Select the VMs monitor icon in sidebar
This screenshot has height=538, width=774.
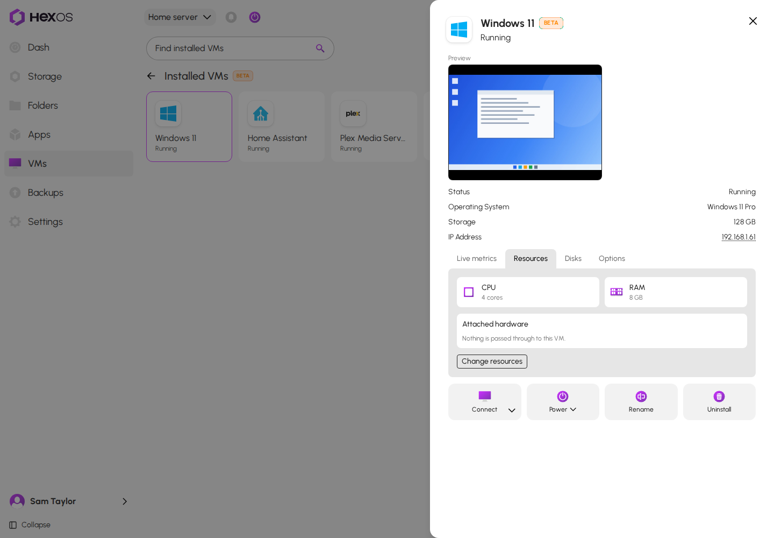pos(15,163)
